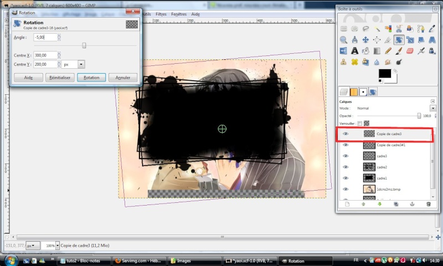Open the status bar px unit dropdown

click(33, 245)
